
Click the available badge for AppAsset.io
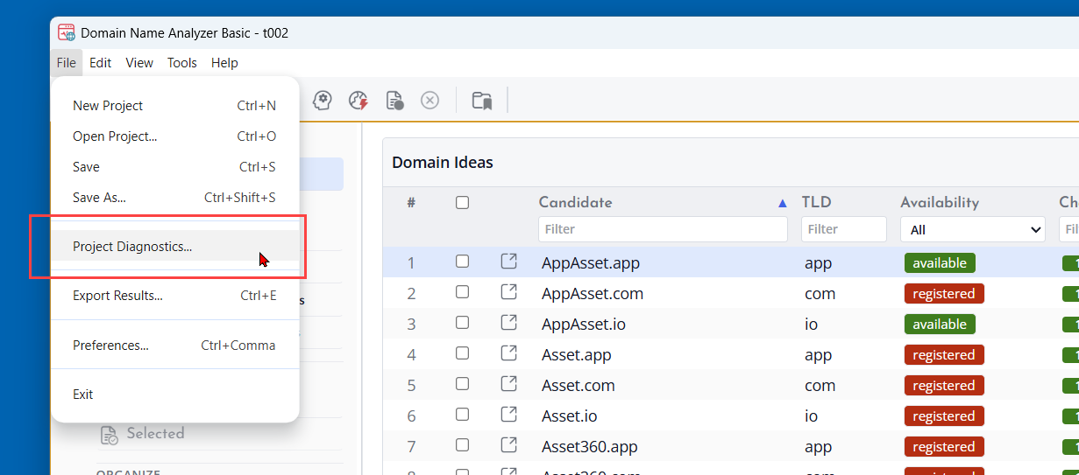click(x=940, y=324)
